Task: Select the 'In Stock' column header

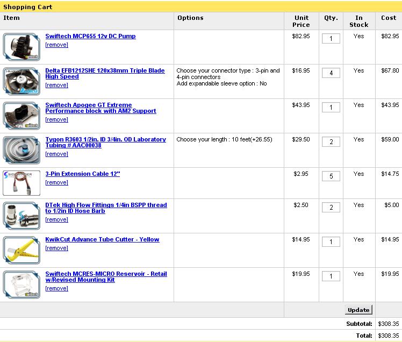Action: [x=359, y=22]
